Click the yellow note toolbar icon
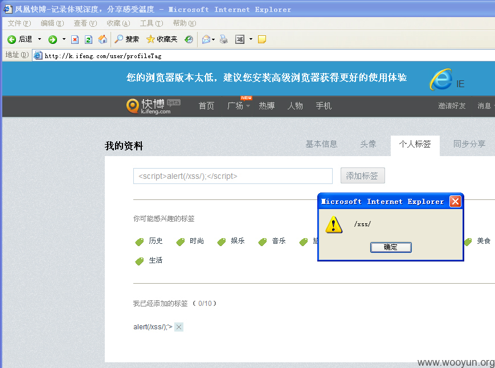 click(262, 39)
